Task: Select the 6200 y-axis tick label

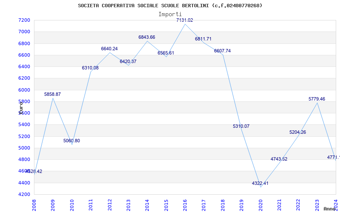Action: pos(24,78)
